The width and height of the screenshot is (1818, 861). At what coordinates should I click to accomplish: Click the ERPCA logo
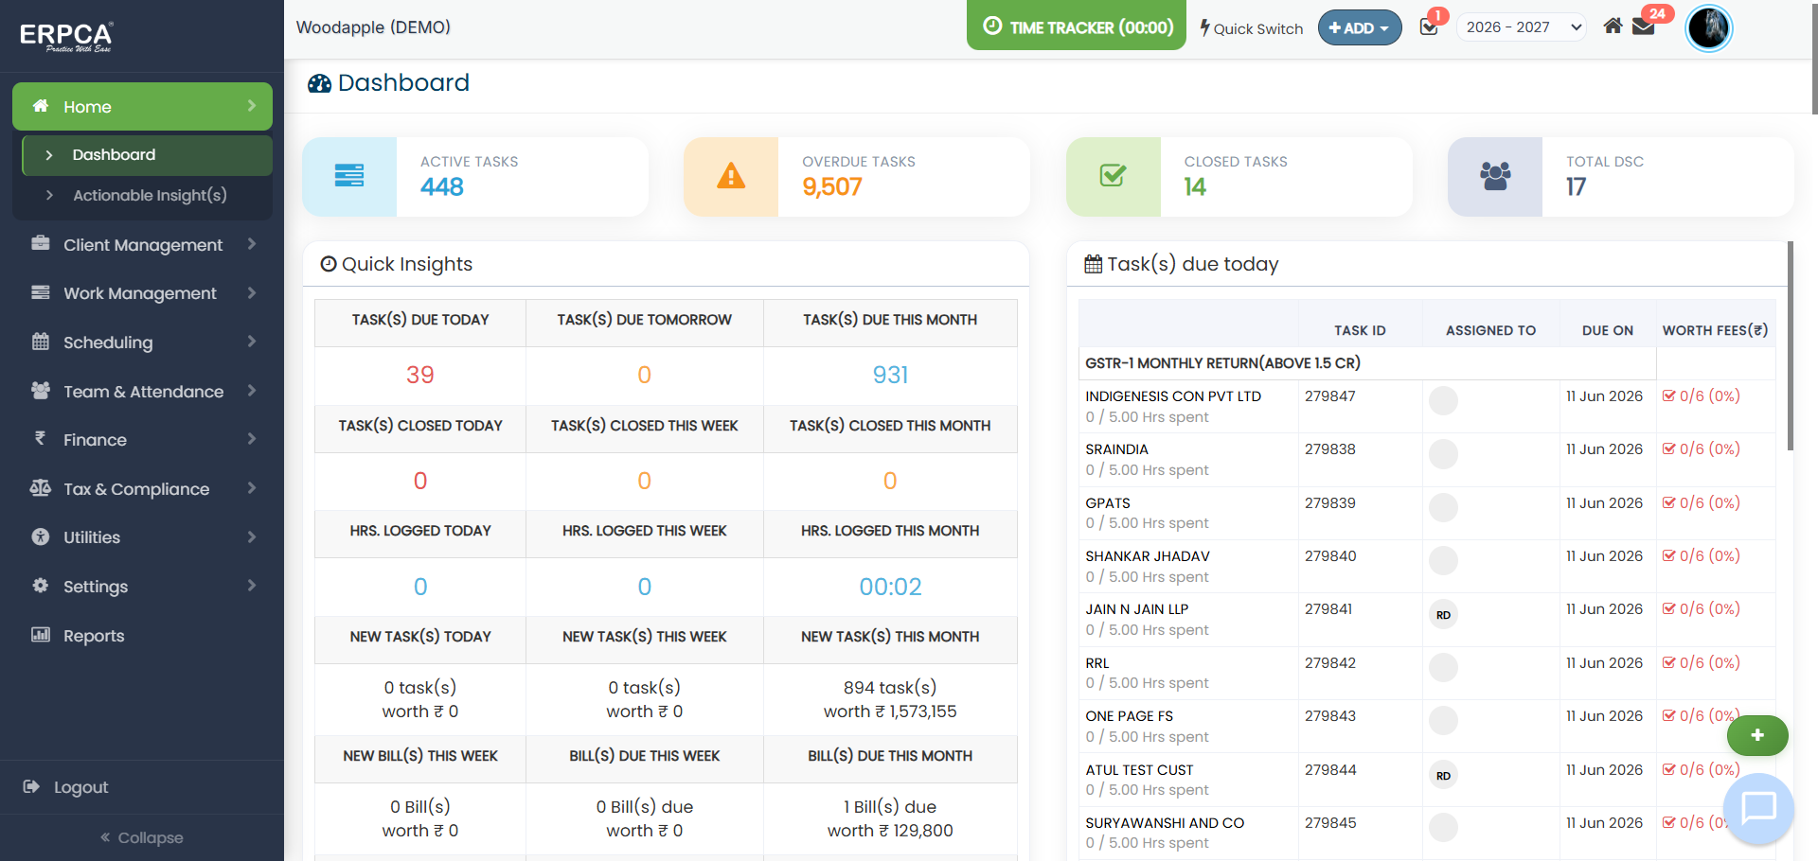point(66,36)
